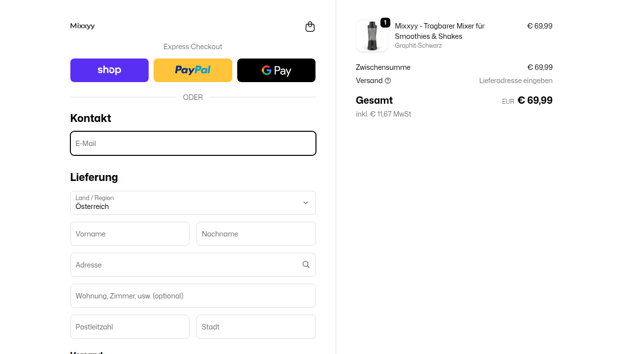Viewport: 630px width, 354px height.
Task: Click the quantity badge on product image
Action: (385, 23)
